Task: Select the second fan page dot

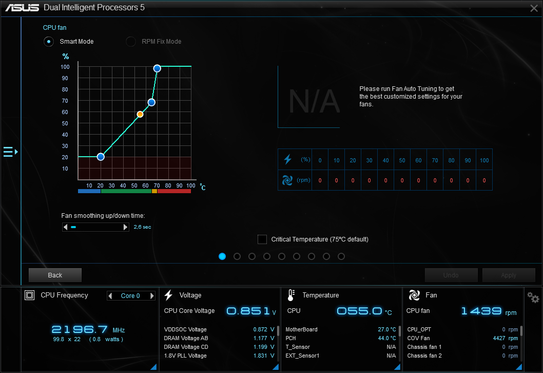Action: (237, 256)
